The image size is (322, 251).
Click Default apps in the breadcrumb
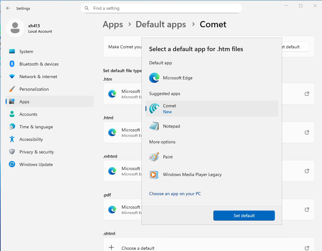[161, 24]
